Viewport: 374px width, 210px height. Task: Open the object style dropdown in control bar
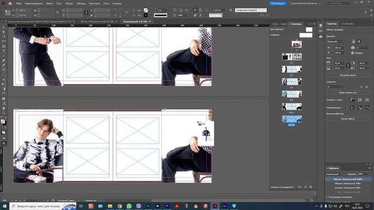tap(269, 10)
